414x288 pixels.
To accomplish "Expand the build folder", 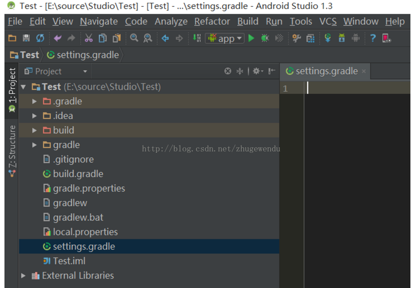I will pos(34,130).
